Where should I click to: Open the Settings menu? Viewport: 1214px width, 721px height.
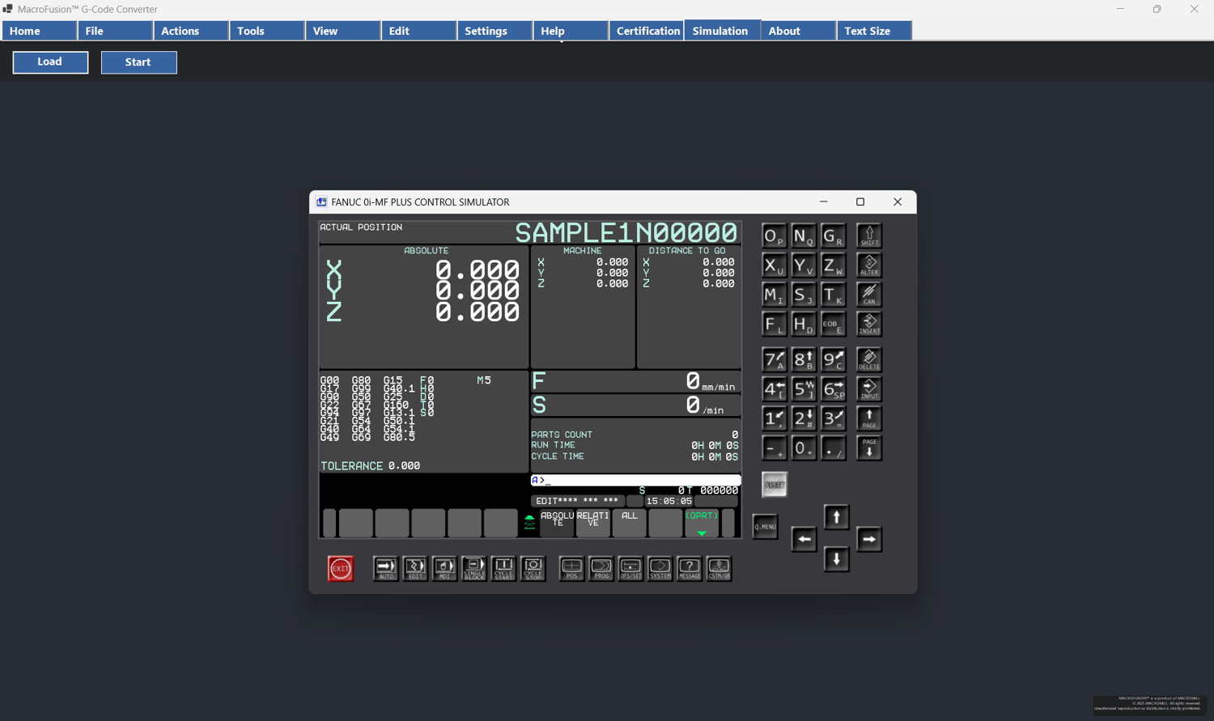[x=495, y=31]
